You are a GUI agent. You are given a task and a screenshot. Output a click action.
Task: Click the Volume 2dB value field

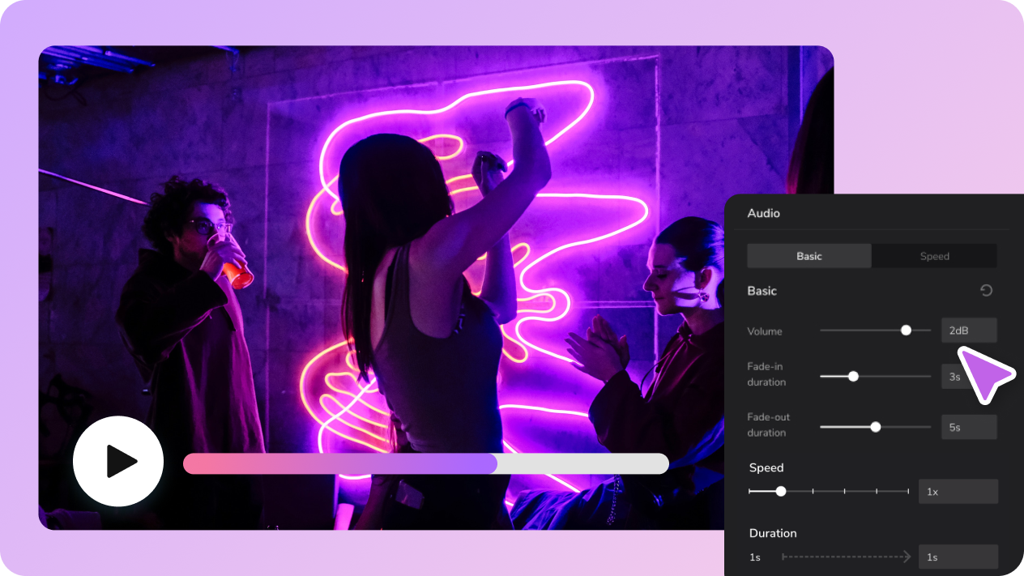[x=969, y=331]
